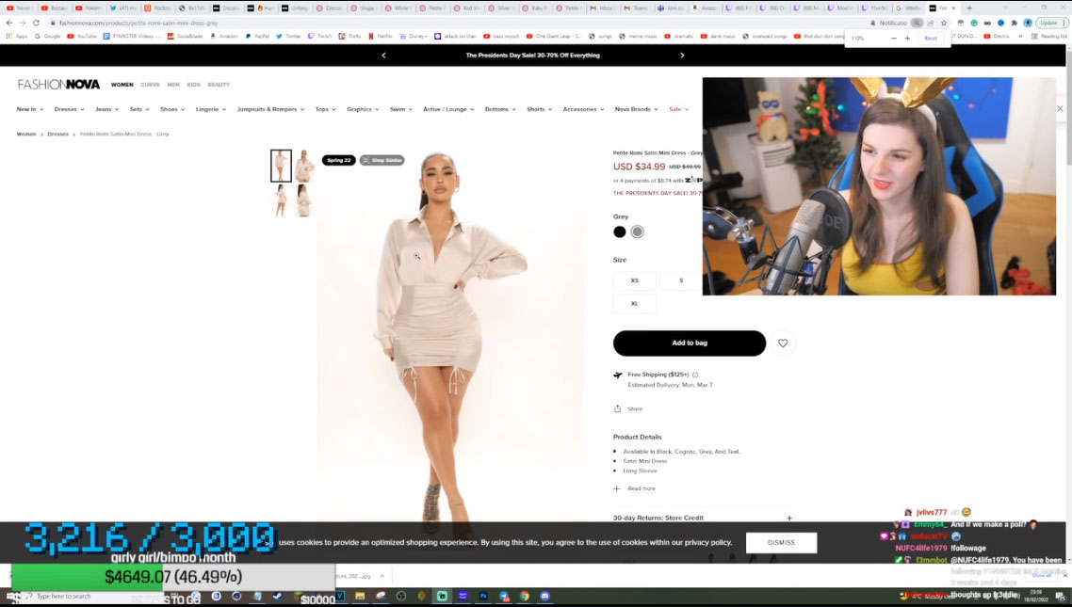1072x607 pixels.
Task: Bookmark this page star icon
Action: pyautogui.click(x=944, y=23)
